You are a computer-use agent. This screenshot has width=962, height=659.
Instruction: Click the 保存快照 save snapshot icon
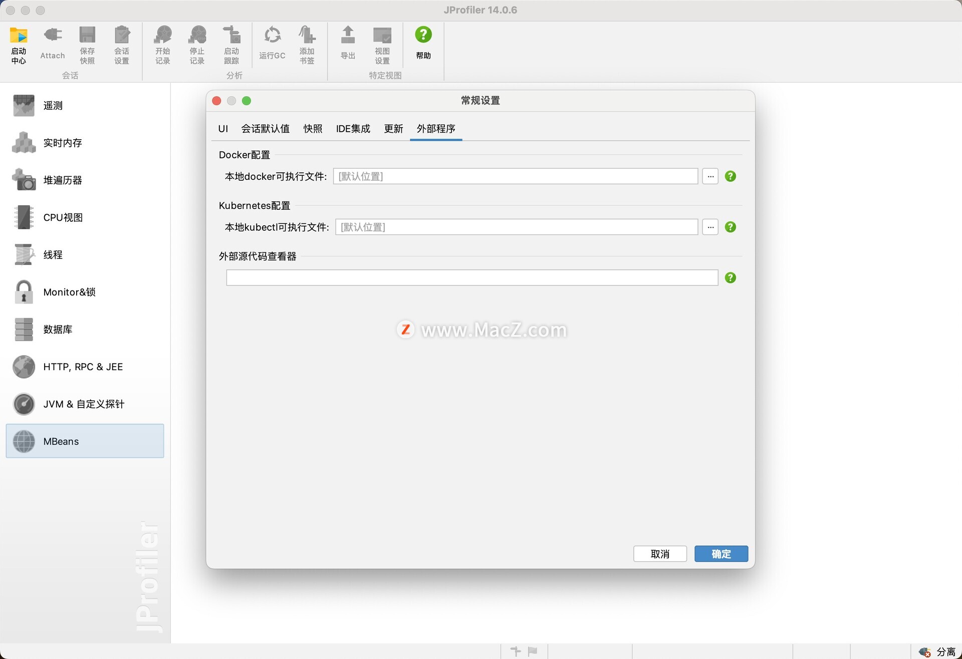[87, 45]
